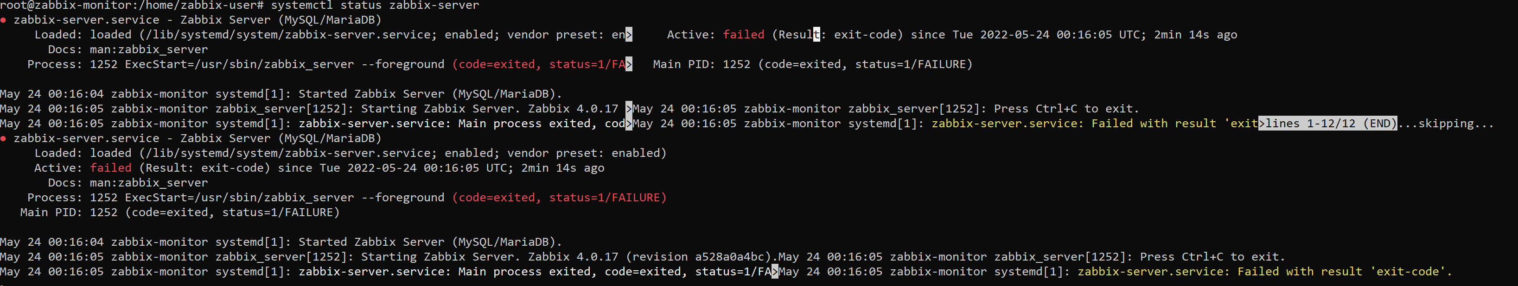The image size is (1518, 286).
Task: Click the truncation marker after red "status=1/FA"
Action: click(629, 64)
